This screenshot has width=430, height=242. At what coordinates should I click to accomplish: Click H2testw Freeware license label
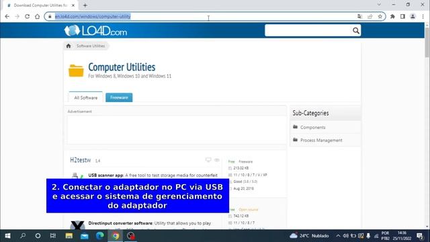[x=245, y=161]
